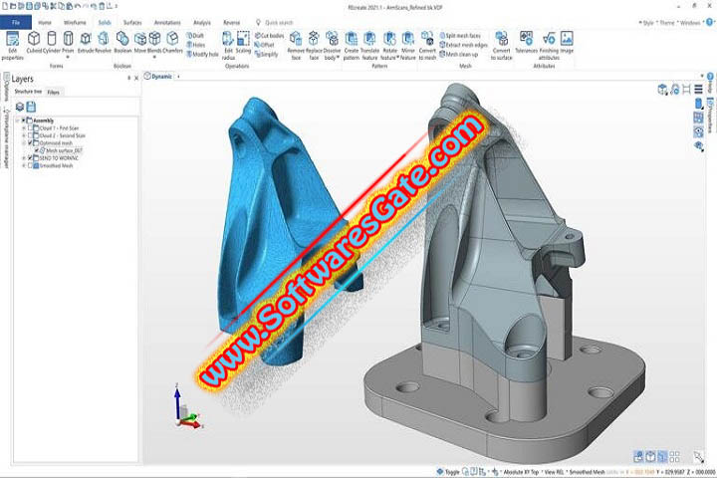Switch to the Surfaces ribbon tab
Image resolution: width=717 pixels, height=478 pixels.
click(x=132, y=21)
